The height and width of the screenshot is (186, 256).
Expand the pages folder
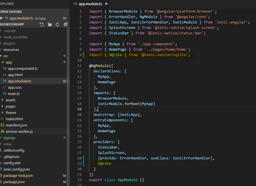click(x=11, y=106)
